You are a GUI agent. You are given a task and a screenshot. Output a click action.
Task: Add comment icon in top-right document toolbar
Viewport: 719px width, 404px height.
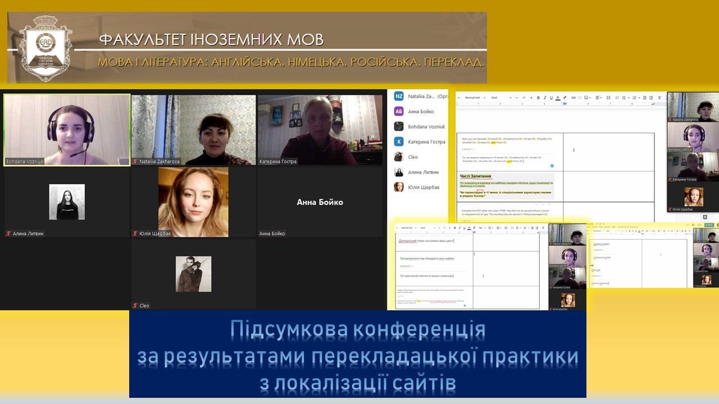coord(580,98)
